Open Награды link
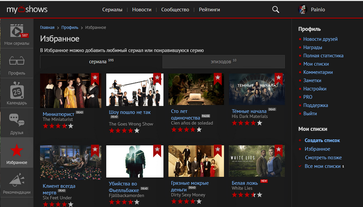 coord(313,48)
